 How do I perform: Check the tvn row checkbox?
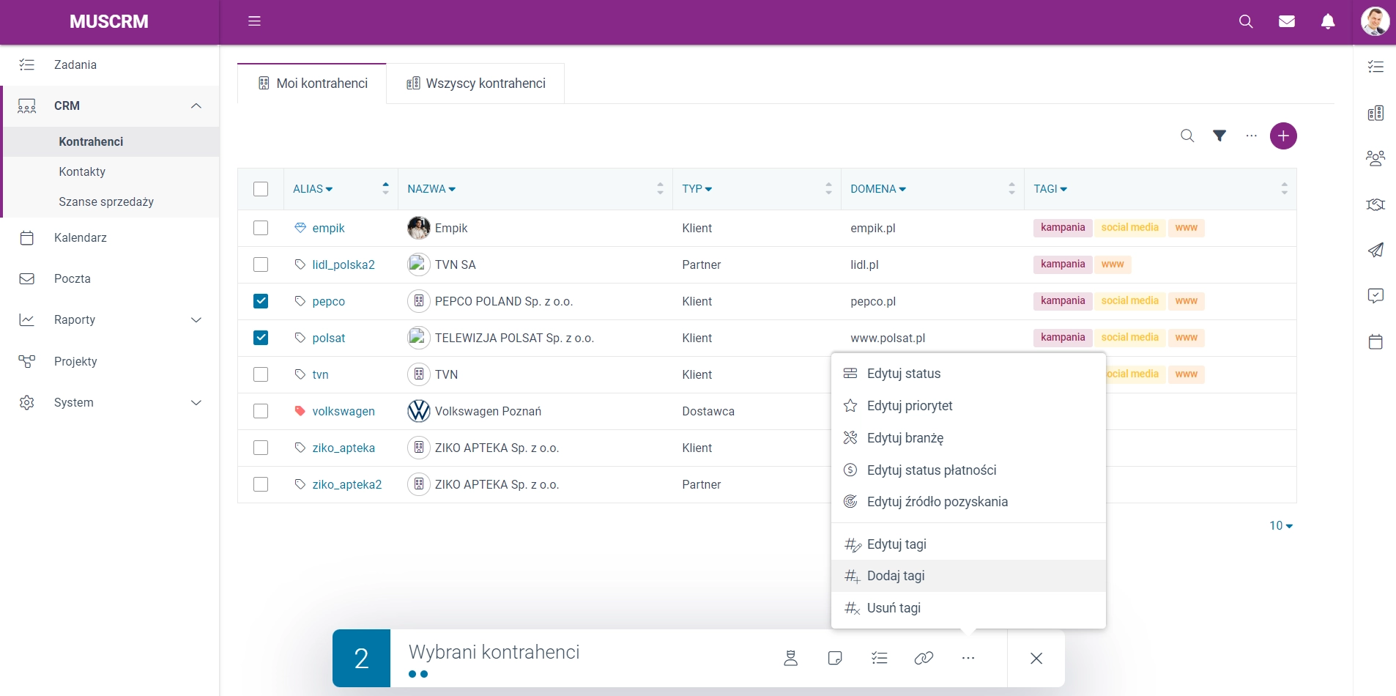[261, 374]
